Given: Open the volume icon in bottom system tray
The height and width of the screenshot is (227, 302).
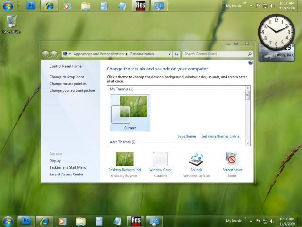Looking at the screenshot, I should pyautogui.click(x=272, y=221).
